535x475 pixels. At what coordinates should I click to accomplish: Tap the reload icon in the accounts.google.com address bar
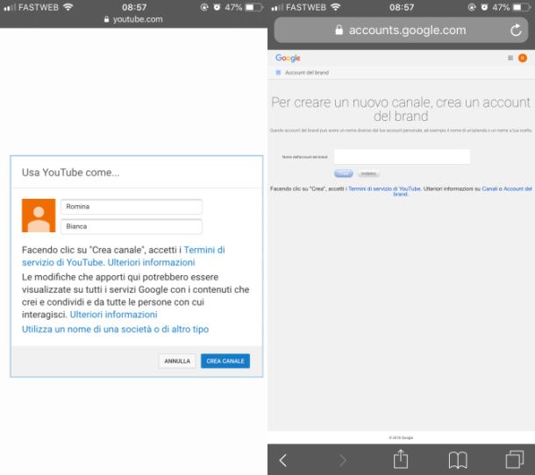(x=516, y=30)
